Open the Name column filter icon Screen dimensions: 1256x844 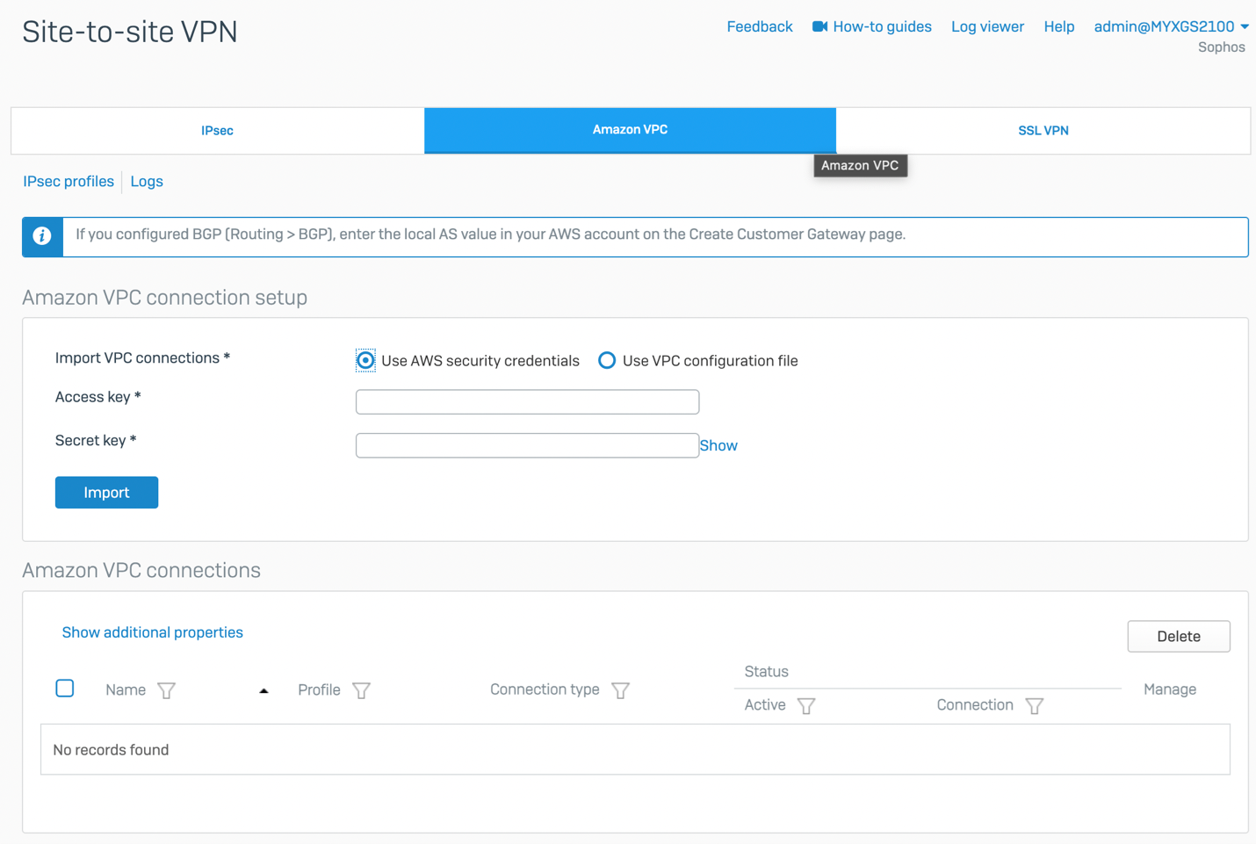pyautogui.click(x=166, y=690)
